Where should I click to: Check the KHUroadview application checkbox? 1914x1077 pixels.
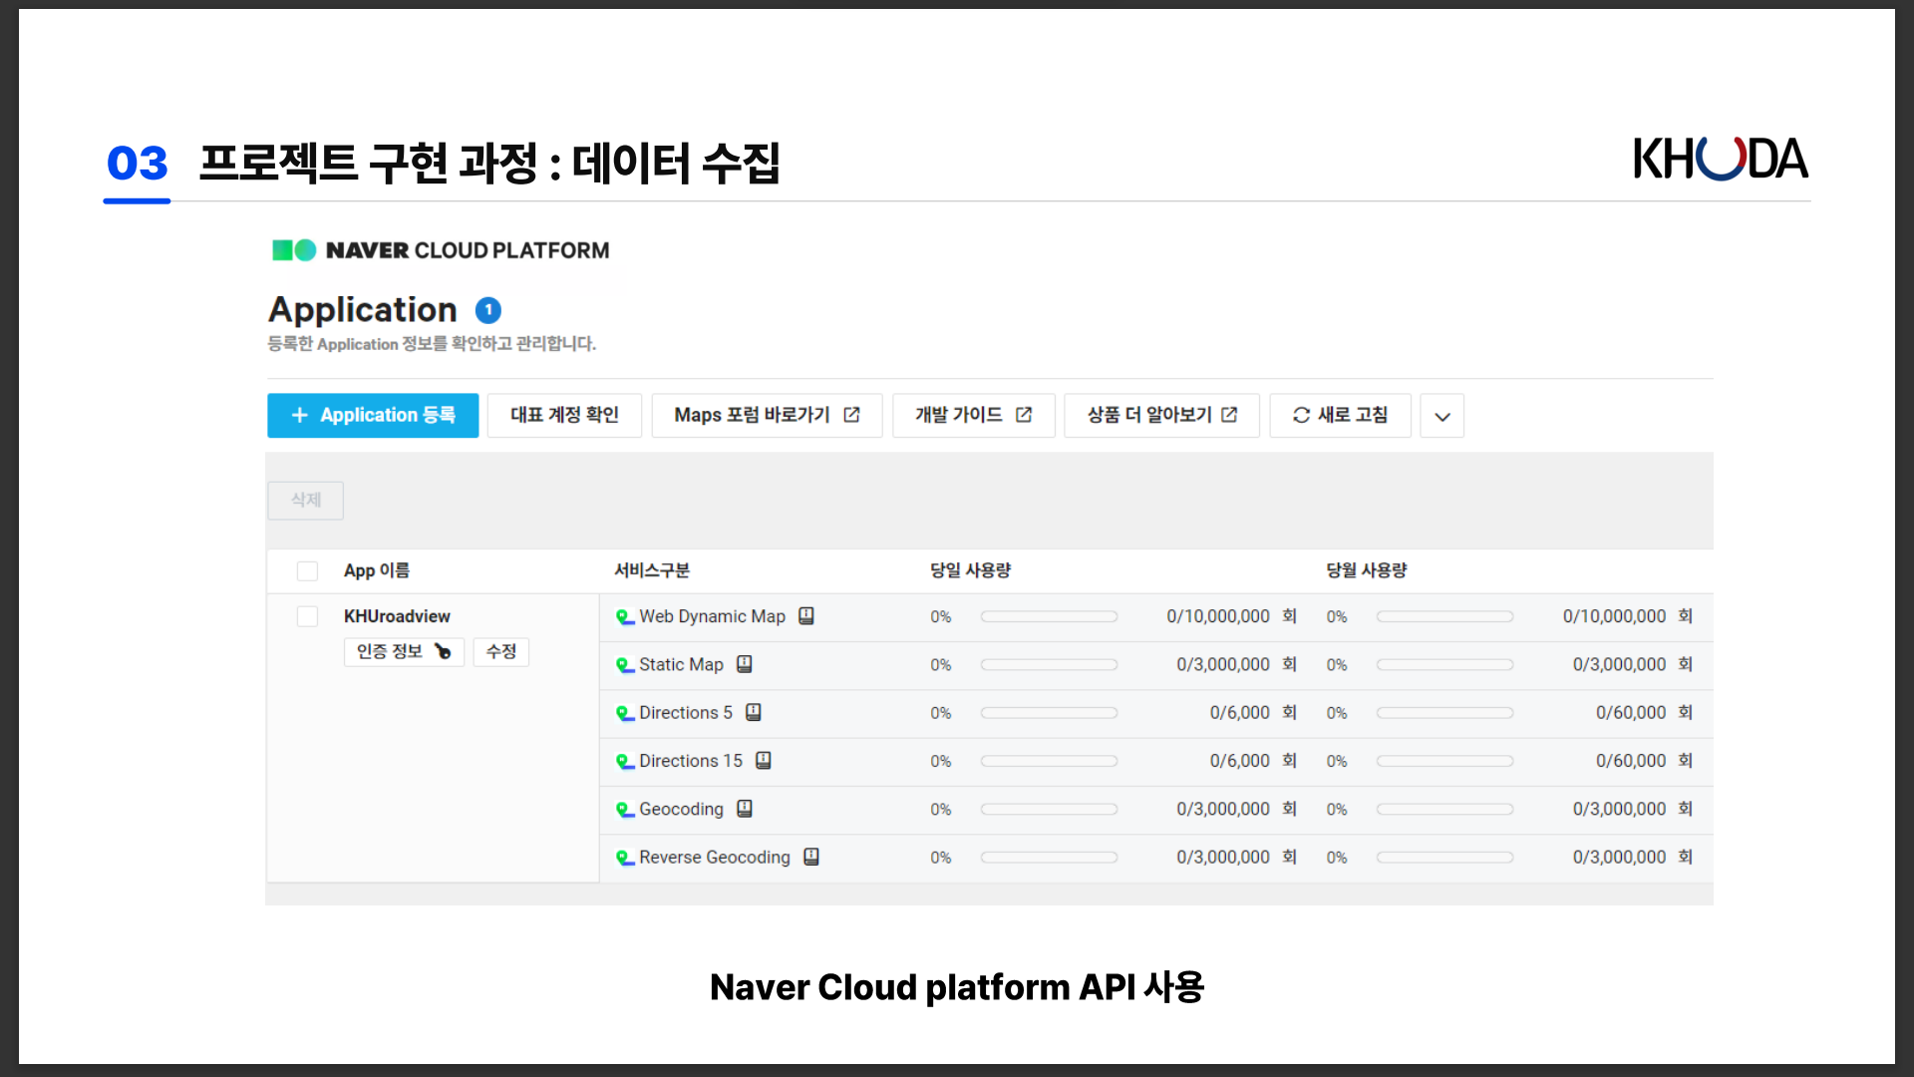tap(307, 616)
